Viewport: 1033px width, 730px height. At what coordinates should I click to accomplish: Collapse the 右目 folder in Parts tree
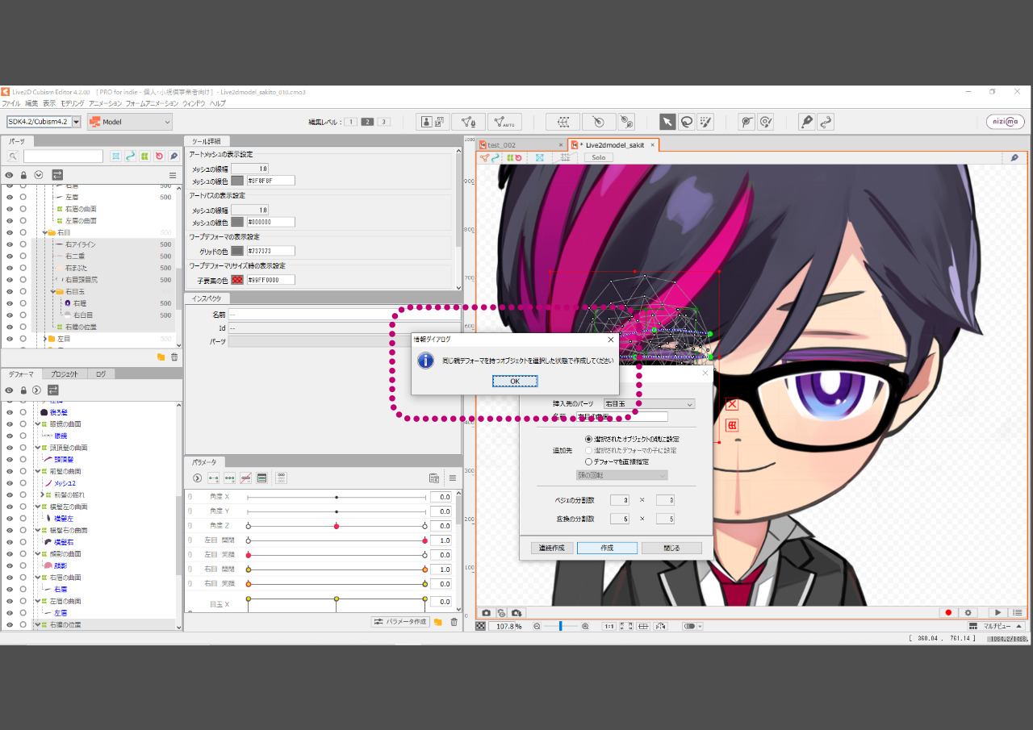pos(45,232)
